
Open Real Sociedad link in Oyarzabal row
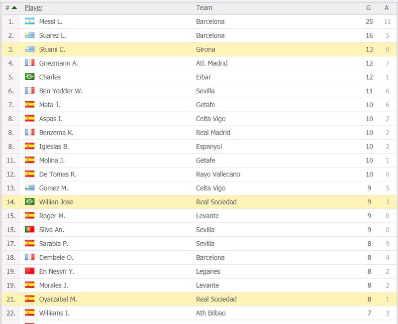pos(216,299)
